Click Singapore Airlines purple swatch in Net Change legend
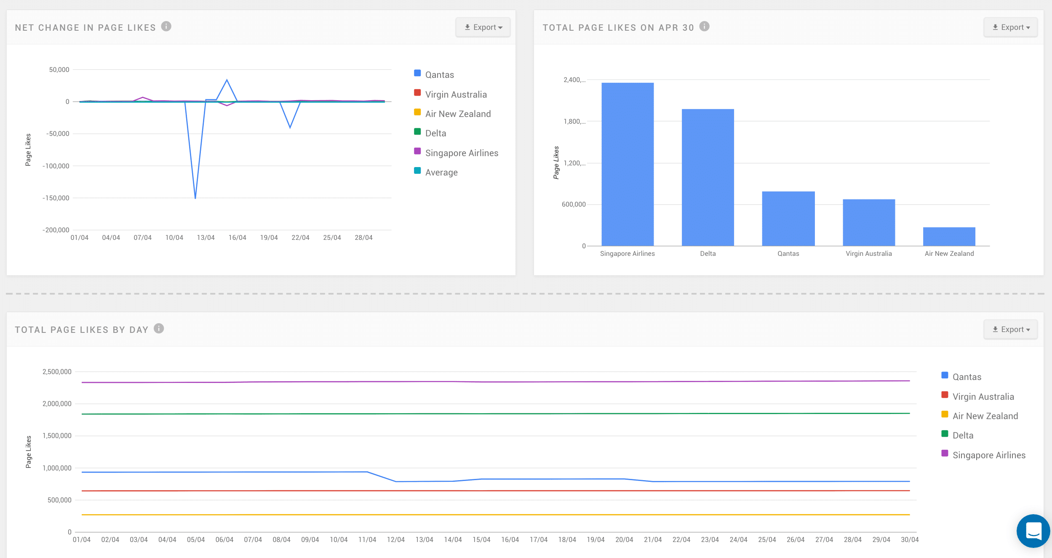The height and width of the screenshot is (558, 1052). pos(417,151)
